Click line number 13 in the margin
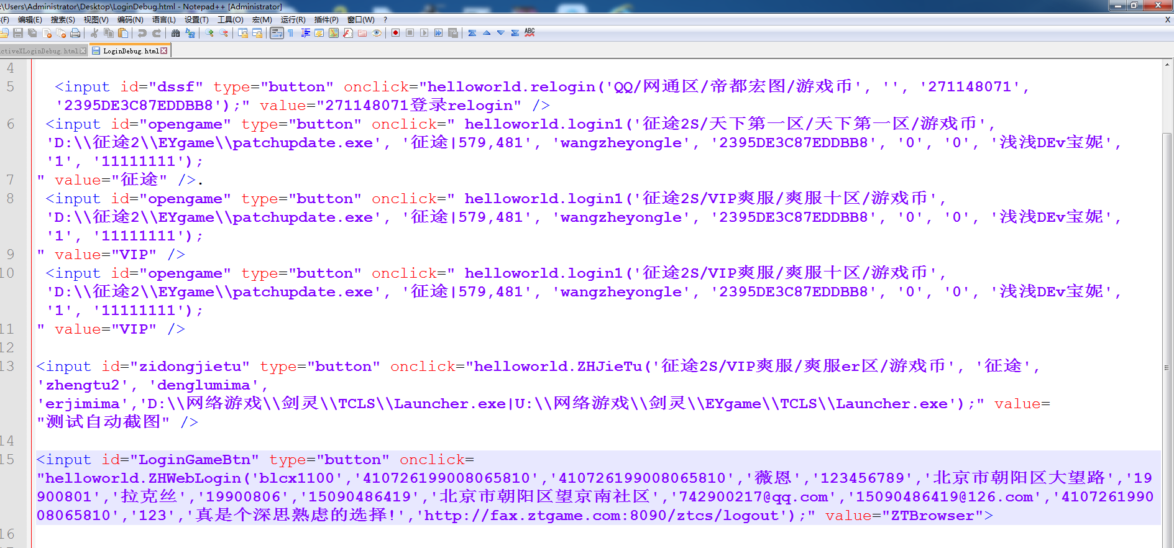 7,366
